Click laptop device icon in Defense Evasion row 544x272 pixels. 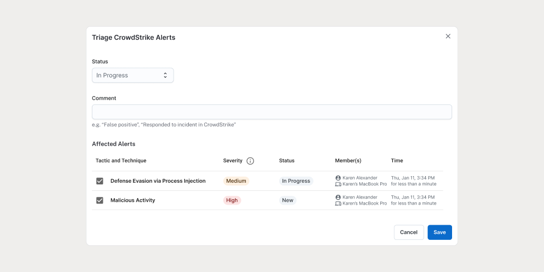[x=338, y=184]
